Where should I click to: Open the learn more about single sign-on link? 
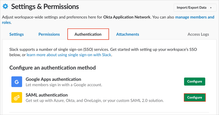[x=69, y=55]
